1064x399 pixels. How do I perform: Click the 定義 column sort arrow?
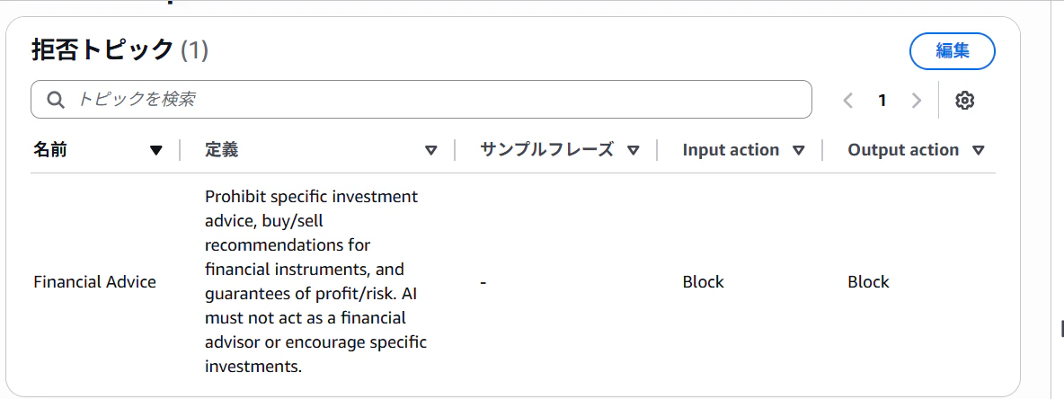430,151
